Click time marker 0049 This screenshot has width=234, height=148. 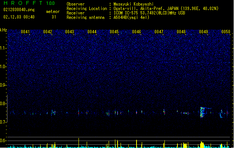point(203,32)
